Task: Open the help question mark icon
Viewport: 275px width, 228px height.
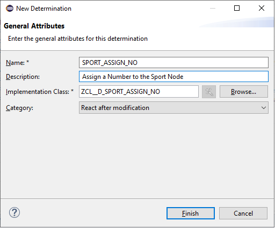Action: pos(15,212)
